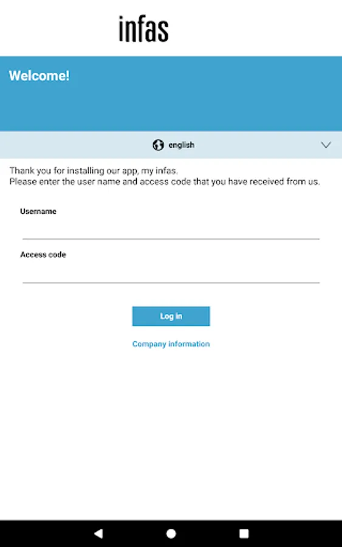Focus the Access code input line

coord(171,274)
